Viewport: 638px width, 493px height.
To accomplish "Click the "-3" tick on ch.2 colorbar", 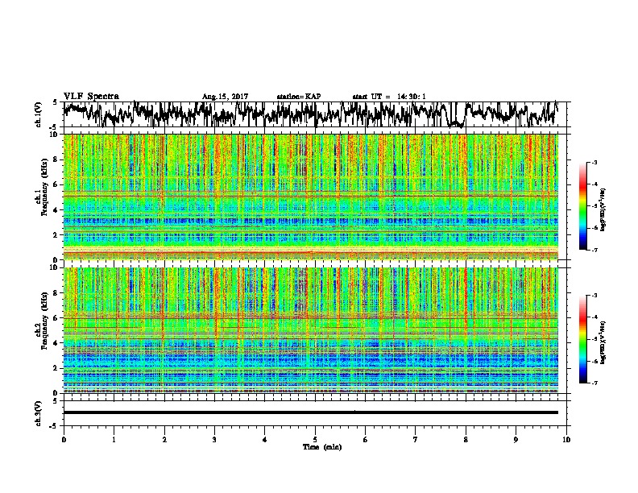I will point(594,296).
